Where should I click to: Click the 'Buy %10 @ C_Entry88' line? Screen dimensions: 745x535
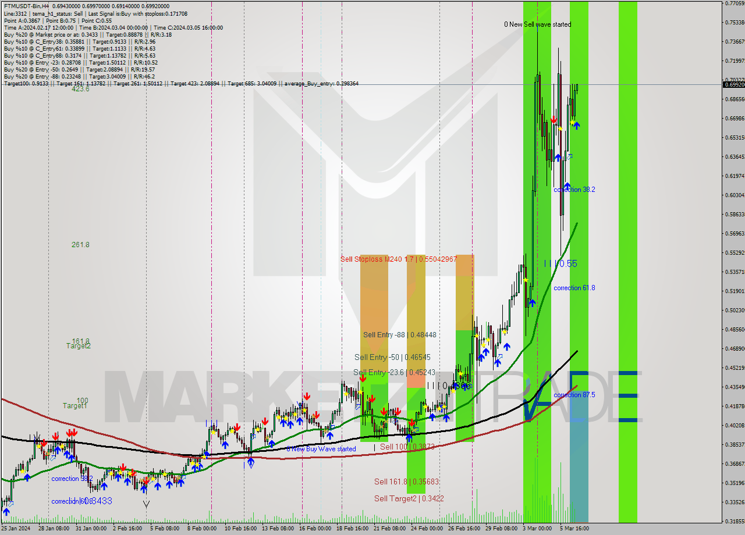pos(80,55)
